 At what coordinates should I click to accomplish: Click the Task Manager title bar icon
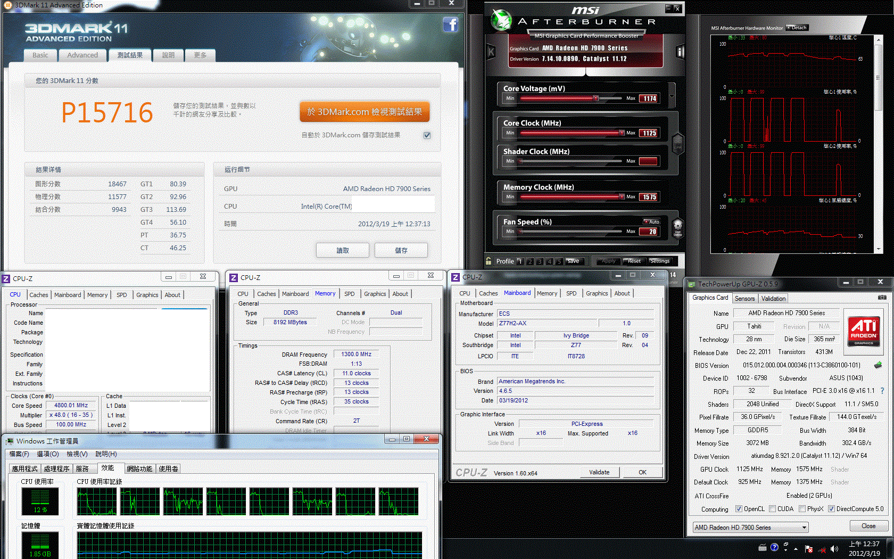coord(10,441)
